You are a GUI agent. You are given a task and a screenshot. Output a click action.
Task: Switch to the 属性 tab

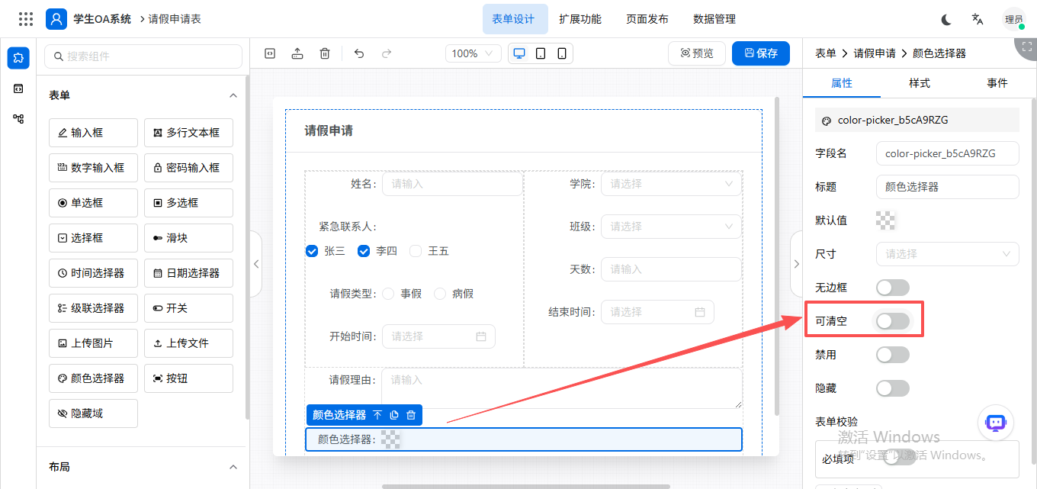coord(842,83)
